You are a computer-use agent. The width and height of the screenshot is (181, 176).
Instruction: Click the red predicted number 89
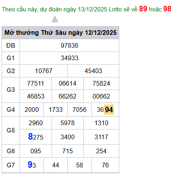click(143, 9)
